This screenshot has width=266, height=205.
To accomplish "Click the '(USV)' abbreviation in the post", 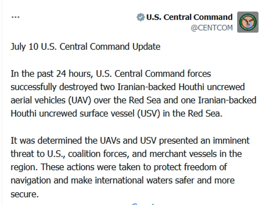I will click(149, 113).
